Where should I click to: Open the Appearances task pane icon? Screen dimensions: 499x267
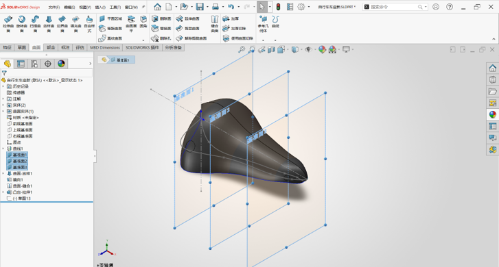[493, 114]
